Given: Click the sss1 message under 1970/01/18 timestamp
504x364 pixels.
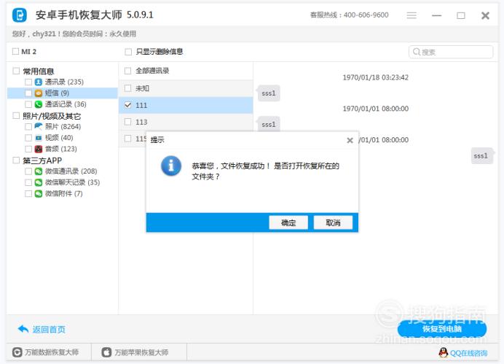Looking at the screenshot, I should point(269,93).
